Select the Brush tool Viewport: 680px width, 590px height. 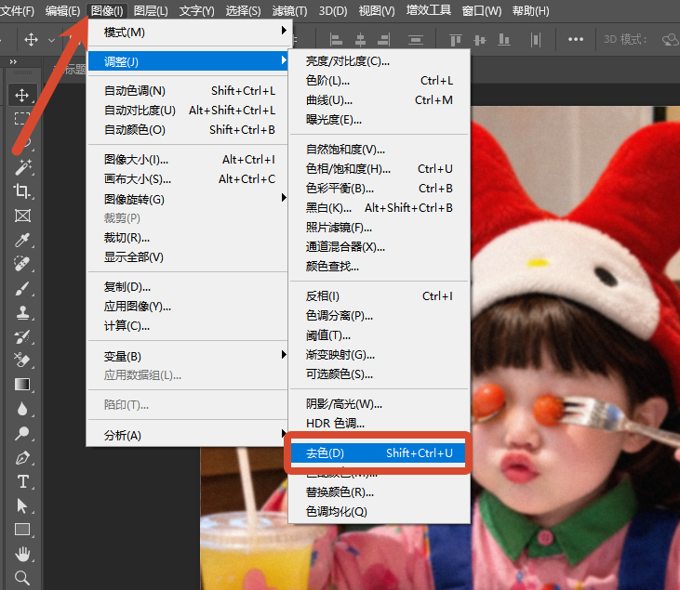click(22, 289)
